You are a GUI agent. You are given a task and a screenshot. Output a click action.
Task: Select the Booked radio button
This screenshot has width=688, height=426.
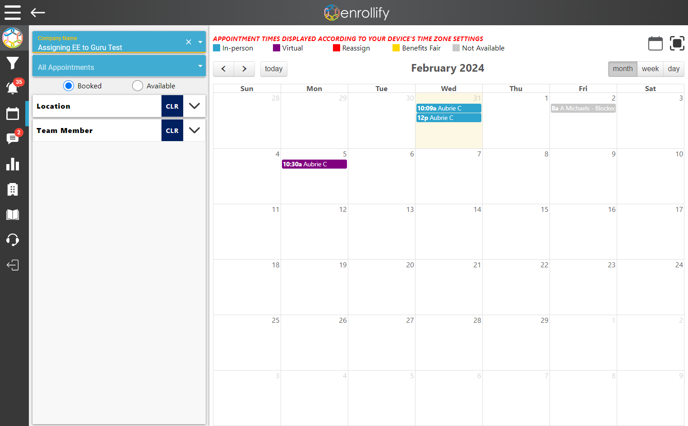[69, 86]
